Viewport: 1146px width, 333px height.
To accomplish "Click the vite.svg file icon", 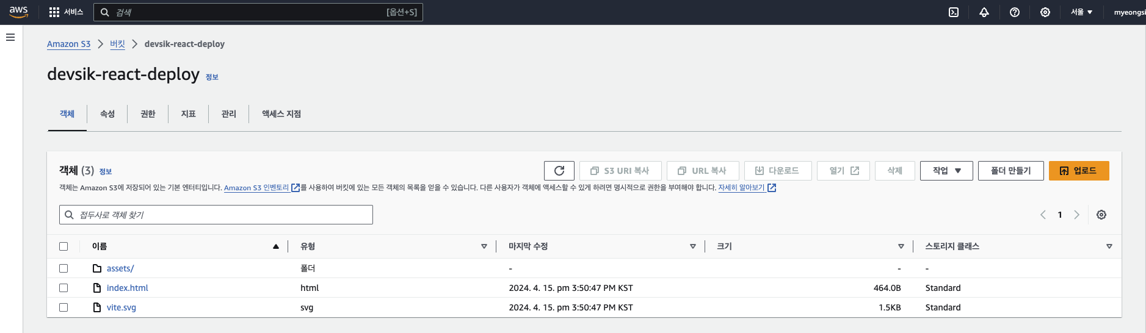I will [97, 307].
